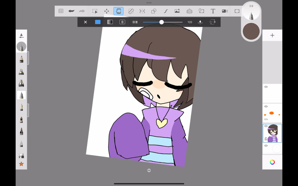Image resolution: width=298 pixels, height=186 pixels.
Task: Tap the brush size puck 2.9
Action: (x=251, y=11)
